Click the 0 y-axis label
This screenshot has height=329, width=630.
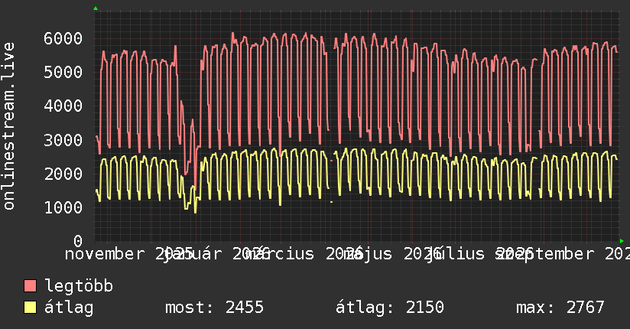tap(78, 241)
